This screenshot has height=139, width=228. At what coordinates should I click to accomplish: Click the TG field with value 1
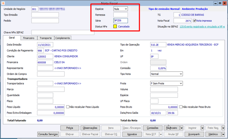[177, 15]
